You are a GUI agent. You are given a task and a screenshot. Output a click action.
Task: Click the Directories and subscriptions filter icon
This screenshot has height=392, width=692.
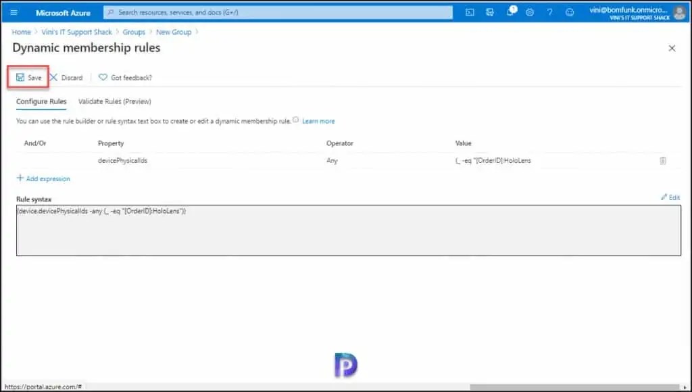pos(491,11)
